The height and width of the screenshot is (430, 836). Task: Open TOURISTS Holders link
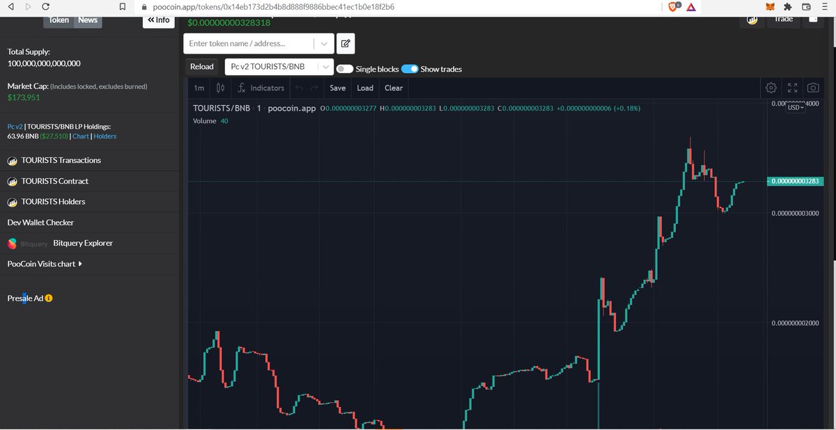click(53, 202)
